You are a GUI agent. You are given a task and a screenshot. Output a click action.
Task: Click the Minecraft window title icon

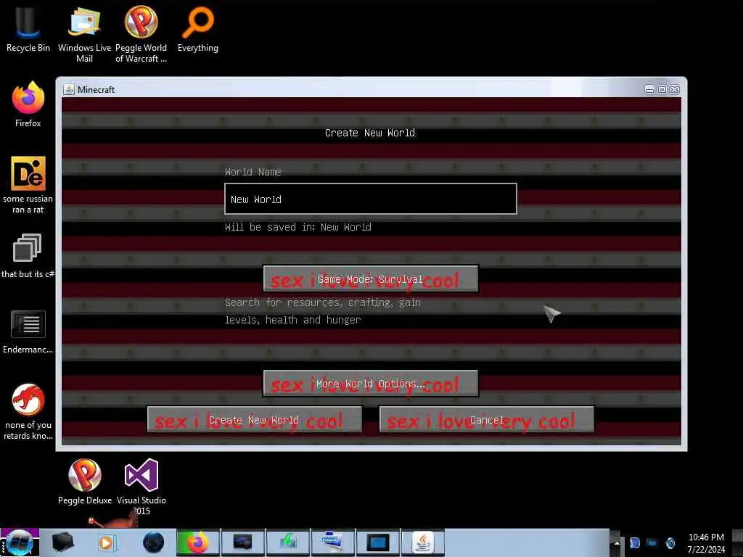click(69, 89)
